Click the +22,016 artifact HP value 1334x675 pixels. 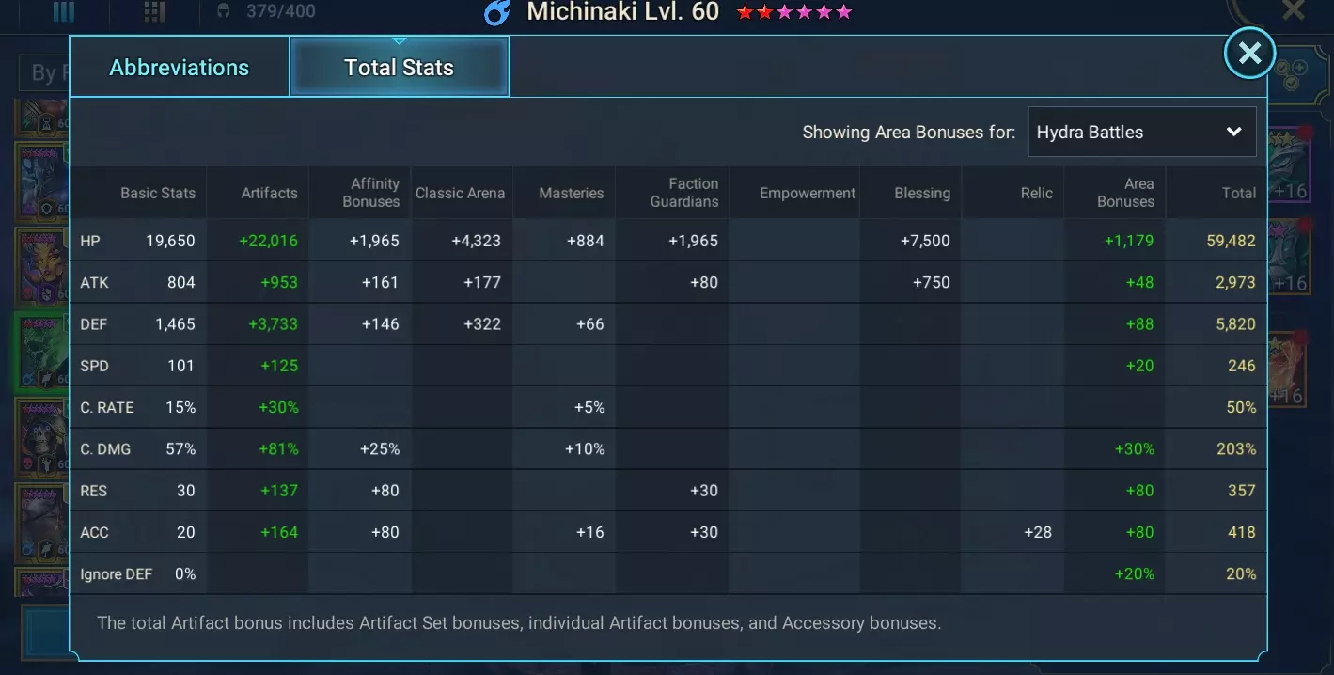(268, 241)
